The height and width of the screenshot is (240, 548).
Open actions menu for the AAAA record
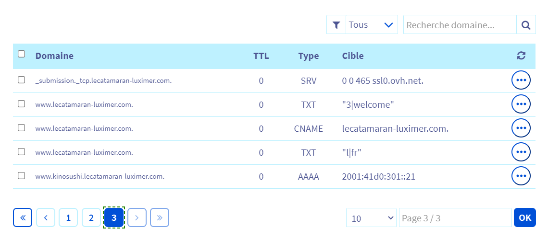click(521, 176)
